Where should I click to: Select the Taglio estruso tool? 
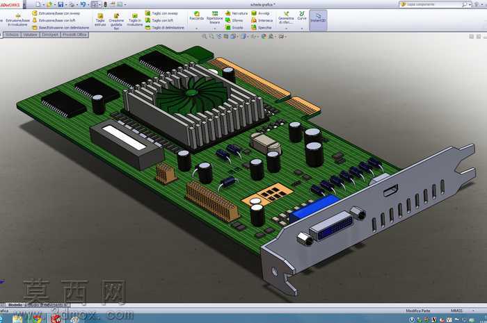pos(100,20)
